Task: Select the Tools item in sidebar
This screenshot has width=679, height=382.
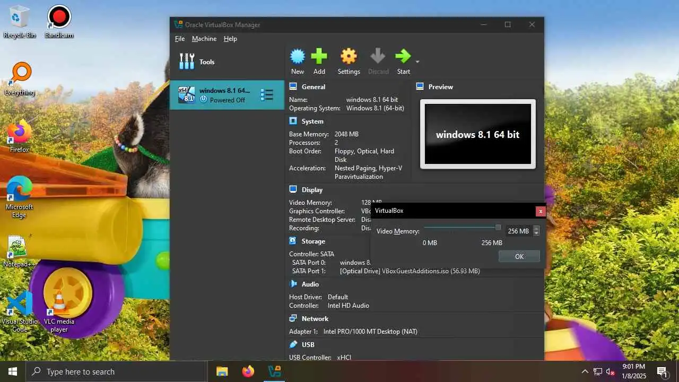Action: tap(227, 62)
